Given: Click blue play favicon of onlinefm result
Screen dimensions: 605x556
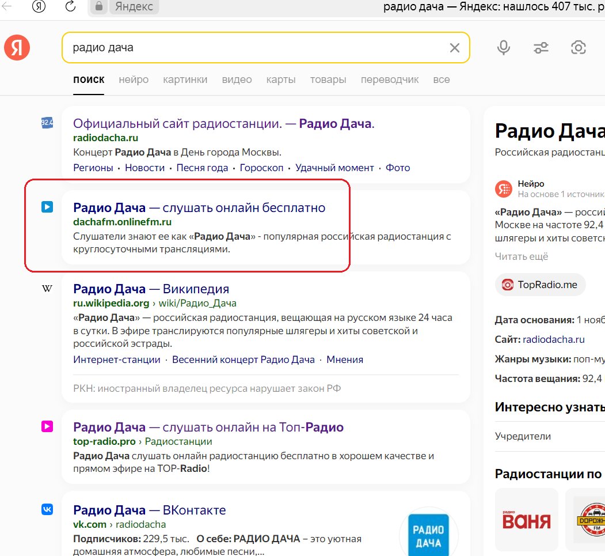Looking at the screenshot, I should coord(47,207).
